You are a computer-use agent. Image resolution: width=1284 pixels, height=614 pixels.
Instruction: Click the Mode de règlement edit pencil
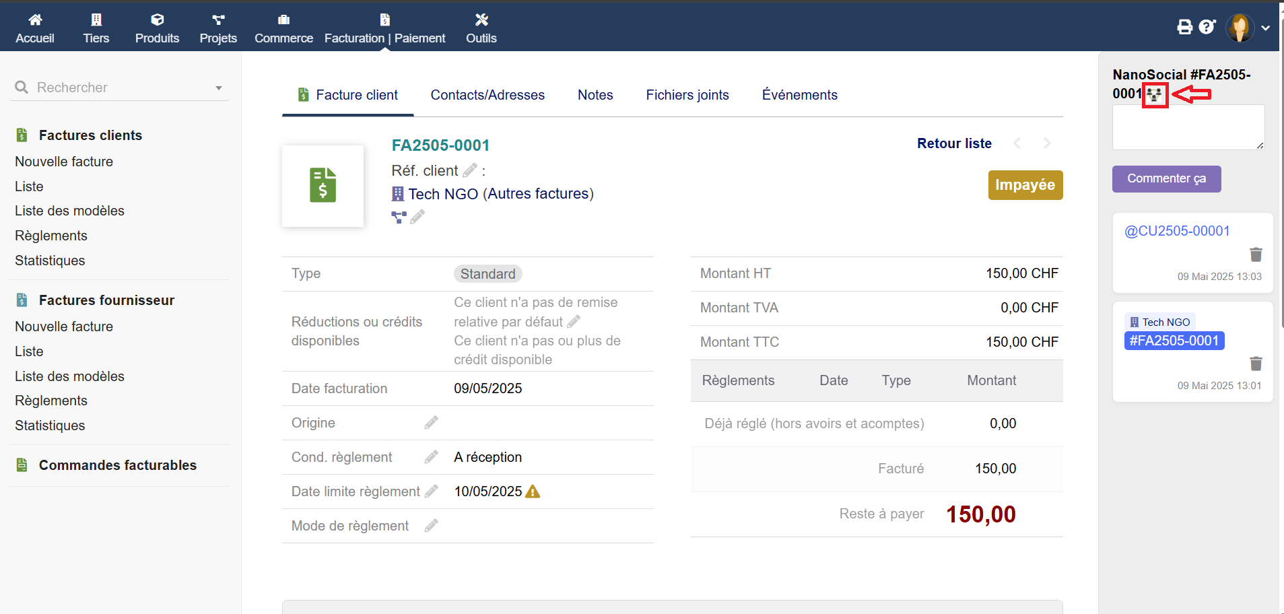(431, 526)
